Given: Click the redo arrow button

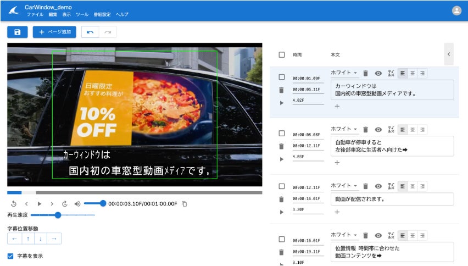Looking at the screenshot, I should tap(108, 32).
